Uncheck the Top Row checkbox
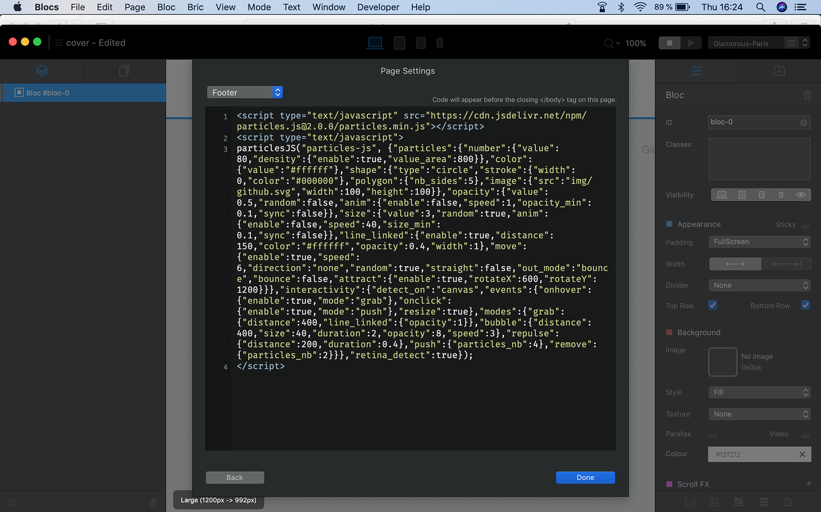This screenshot has width=821, height=512. click(712, 305)
